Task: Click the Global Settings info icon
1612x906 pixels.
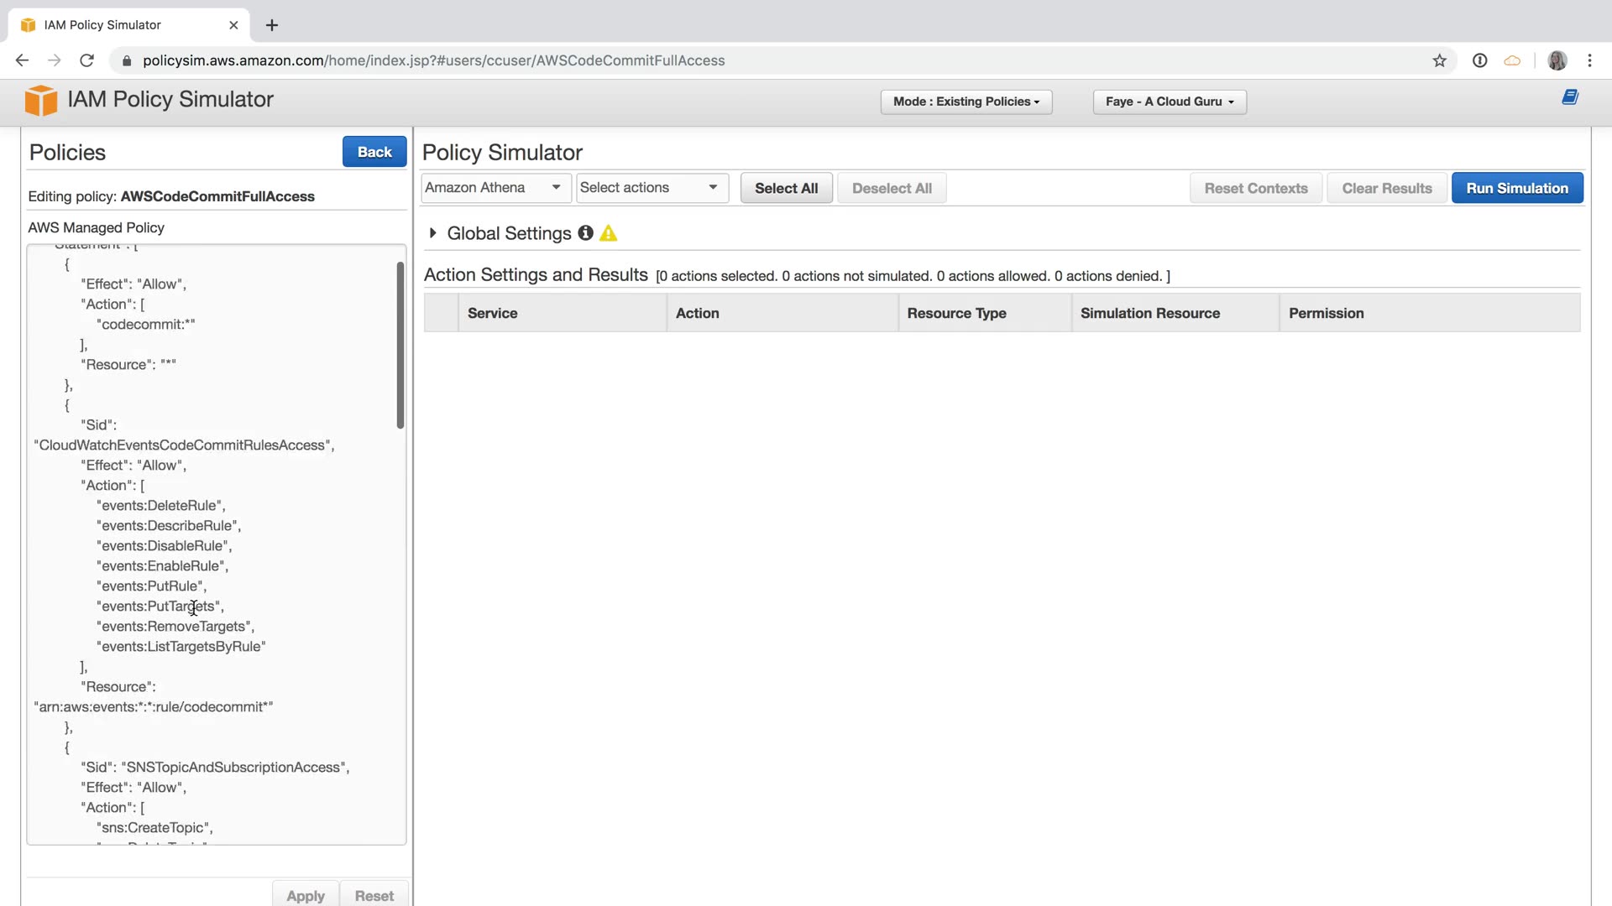Action: (585, 233)
